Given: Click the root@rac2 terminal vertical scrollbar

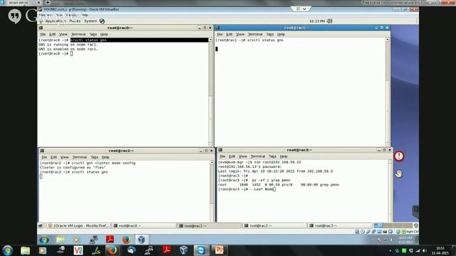Looking at the screenshot, I should (212, 191).
